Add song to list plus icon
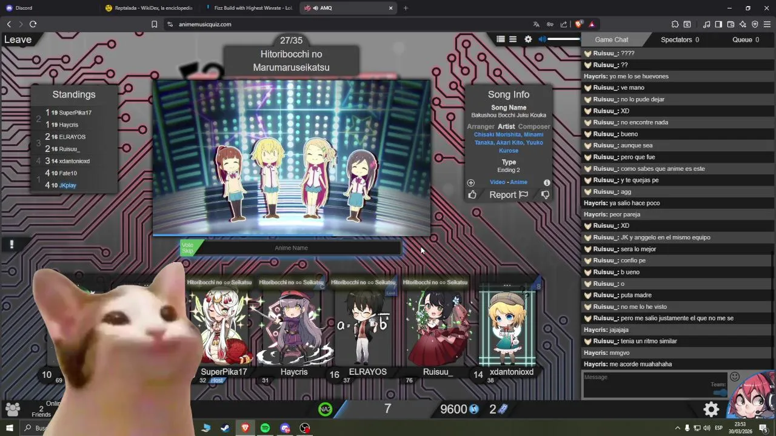Image resolution: width=776 pixels, height=436 pixels. [x=470, y=182]
